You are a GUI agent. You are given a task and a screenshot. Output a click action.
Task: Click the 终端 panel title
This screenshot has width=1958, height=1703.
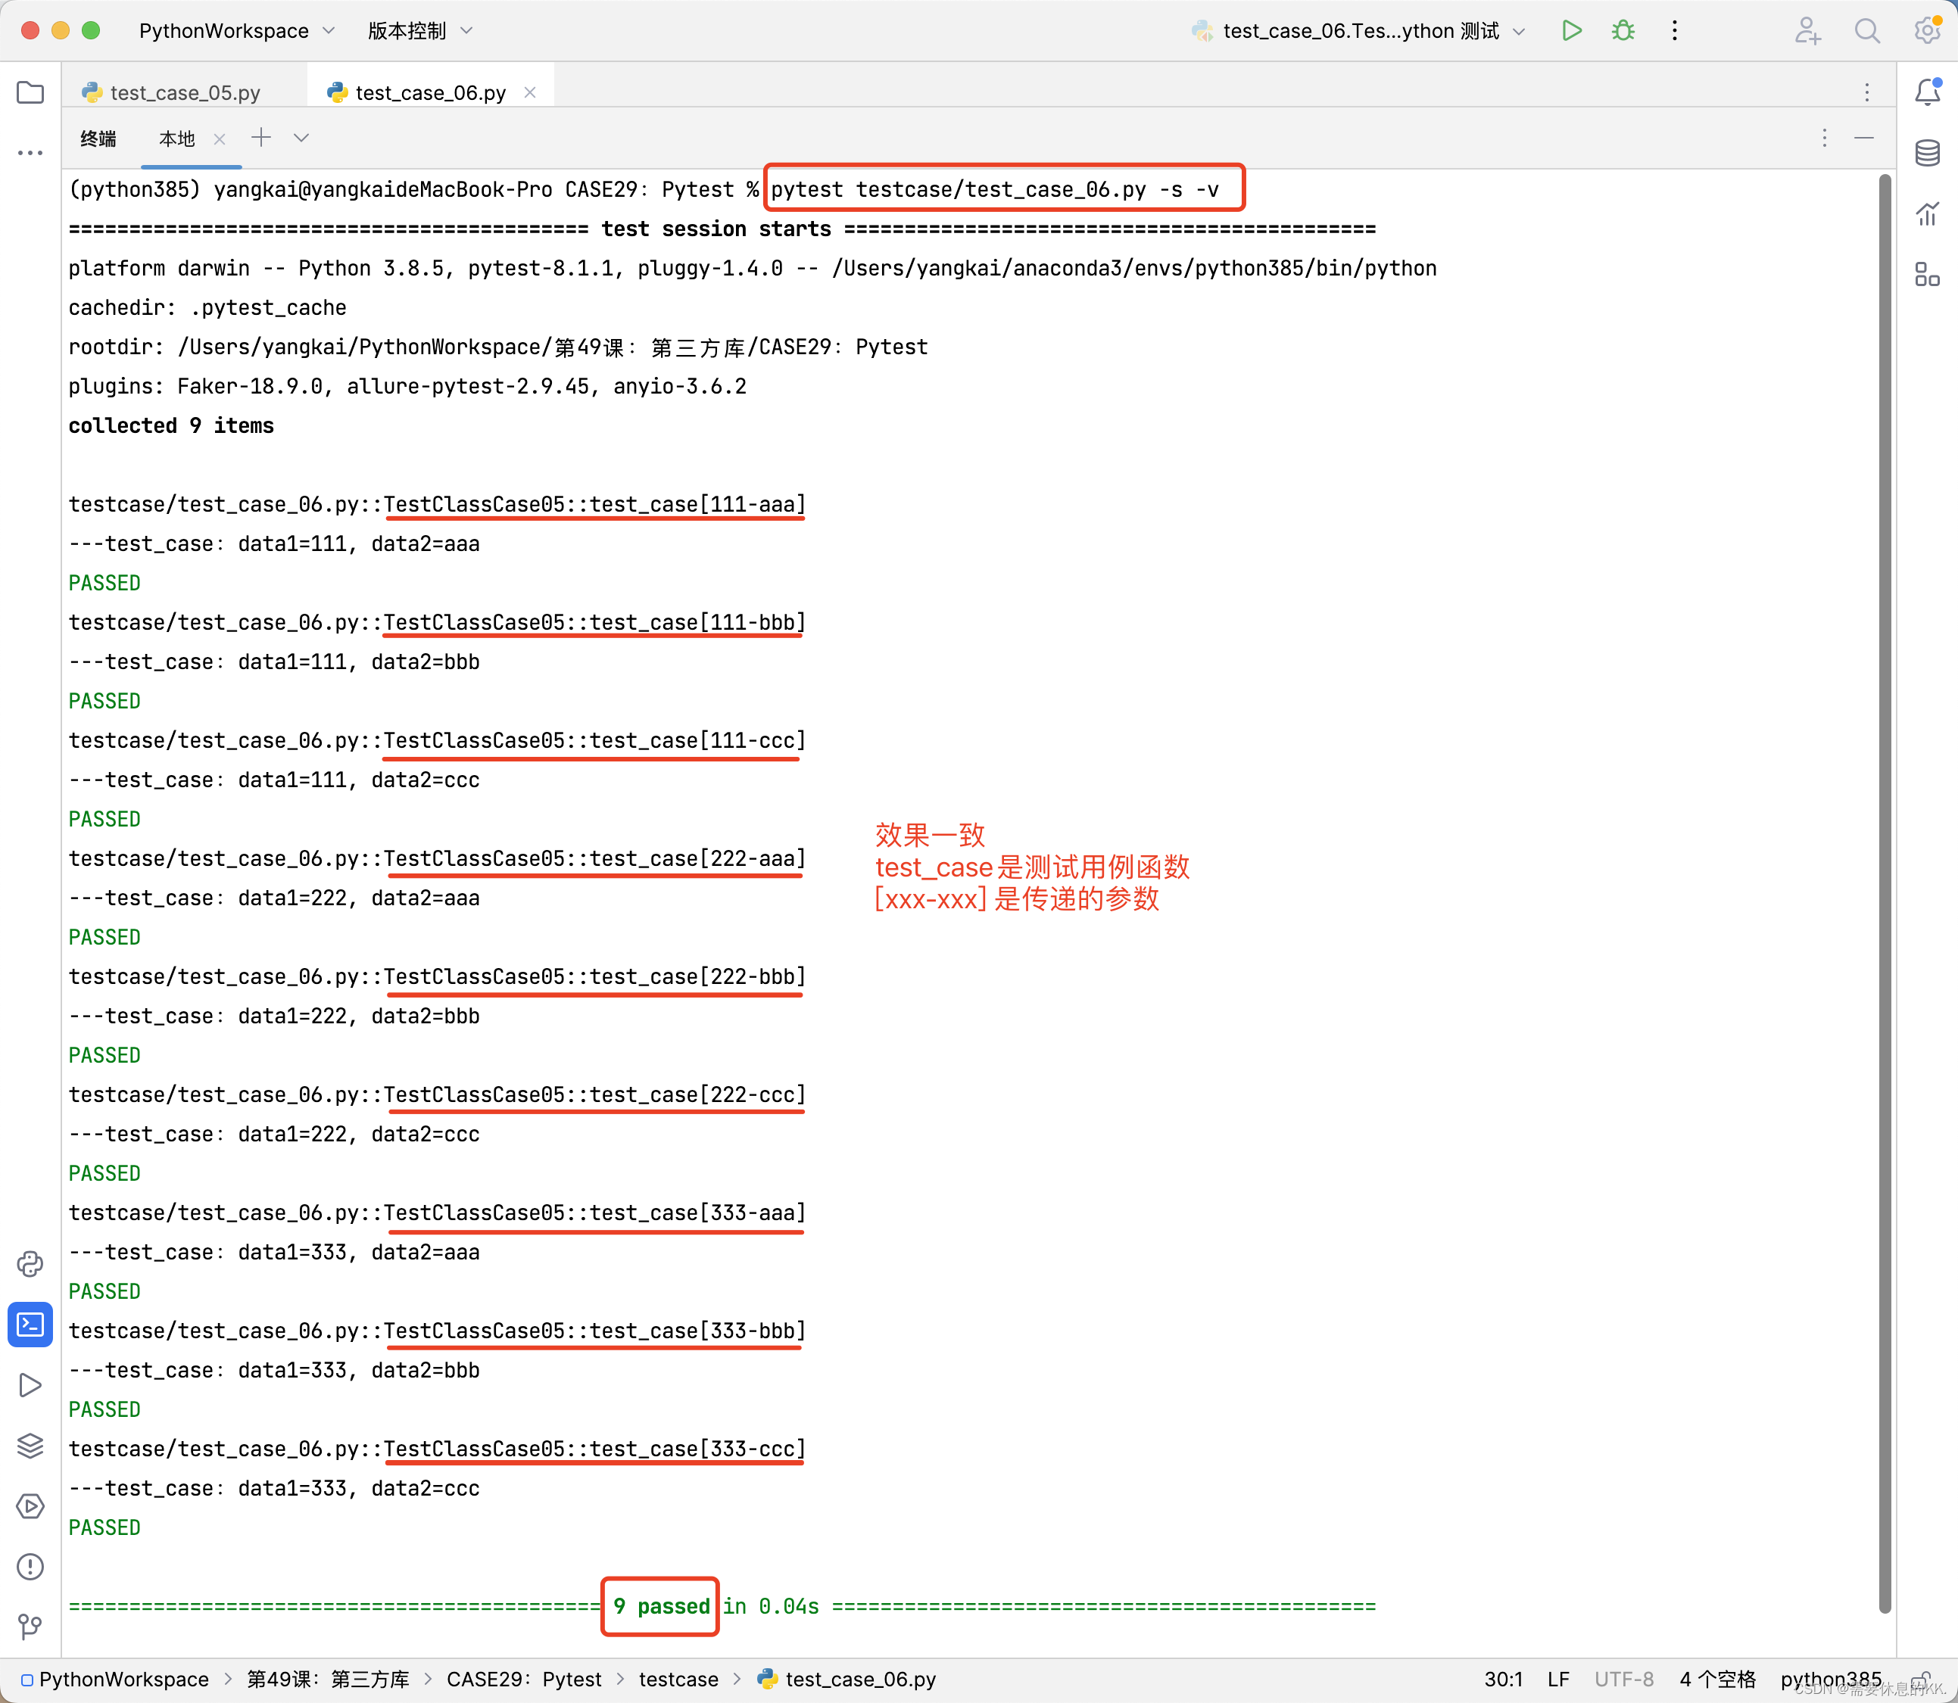point(98,139)
